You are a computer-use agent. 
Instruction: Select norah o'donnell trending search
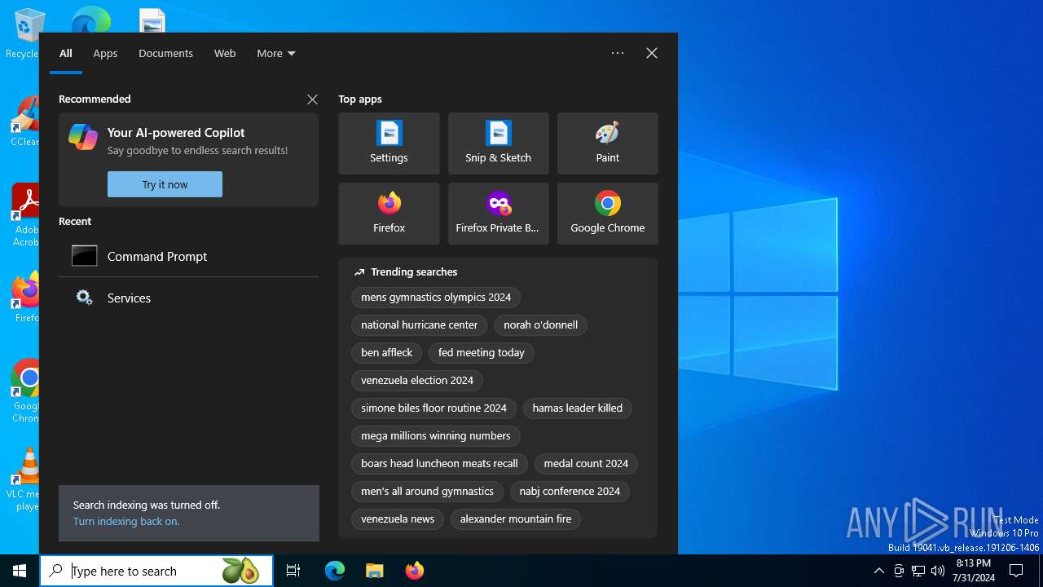click(x=540, y=325)
